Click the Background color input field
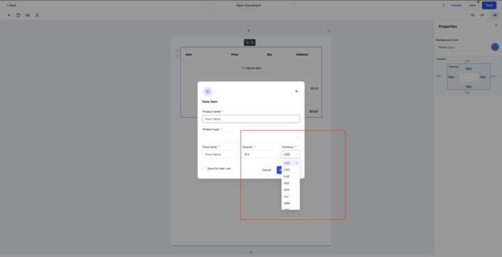Image resolution: width=502 pixels, height=257 pixels. coord(462,47)
